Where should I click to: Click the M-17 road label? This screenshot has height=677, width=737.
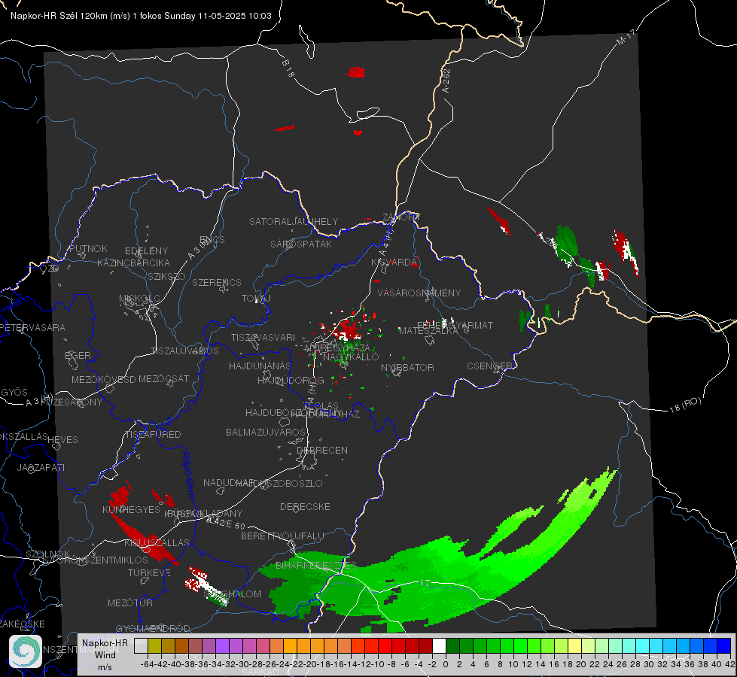coord(626,37)
